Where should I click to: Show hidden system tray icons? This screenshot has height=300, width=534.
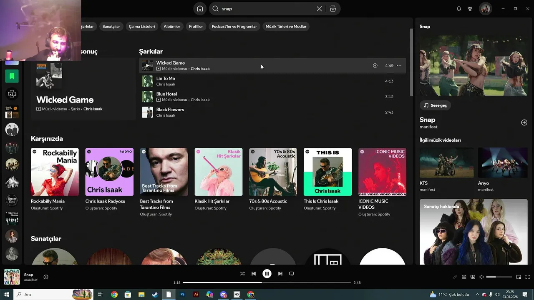pos(478,295)
